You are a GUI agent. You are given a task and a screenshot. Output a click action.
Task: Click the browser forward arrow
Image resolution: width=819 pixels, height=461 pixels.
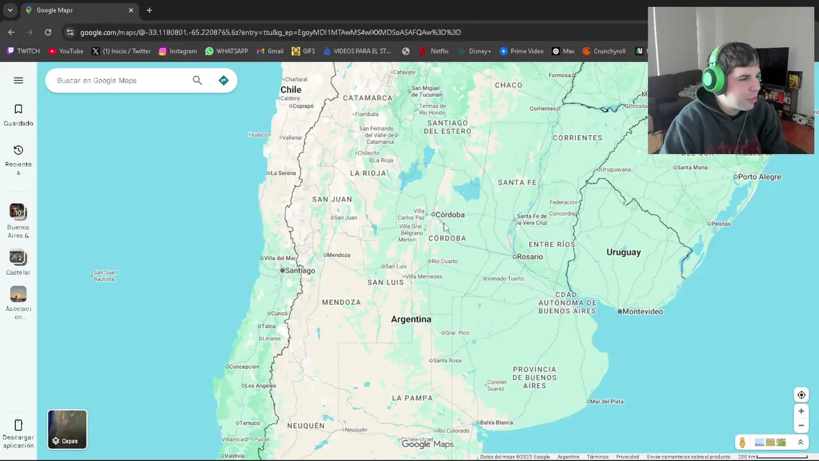click(29, 32)
